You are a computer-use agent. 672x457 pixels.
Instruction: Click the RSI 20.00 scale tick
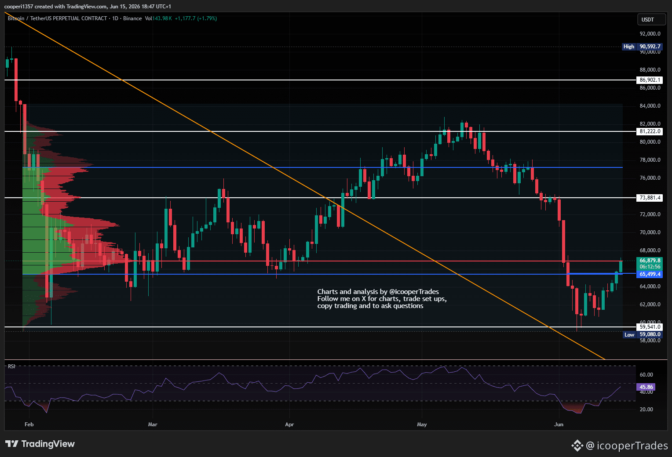tap(646, 410)
